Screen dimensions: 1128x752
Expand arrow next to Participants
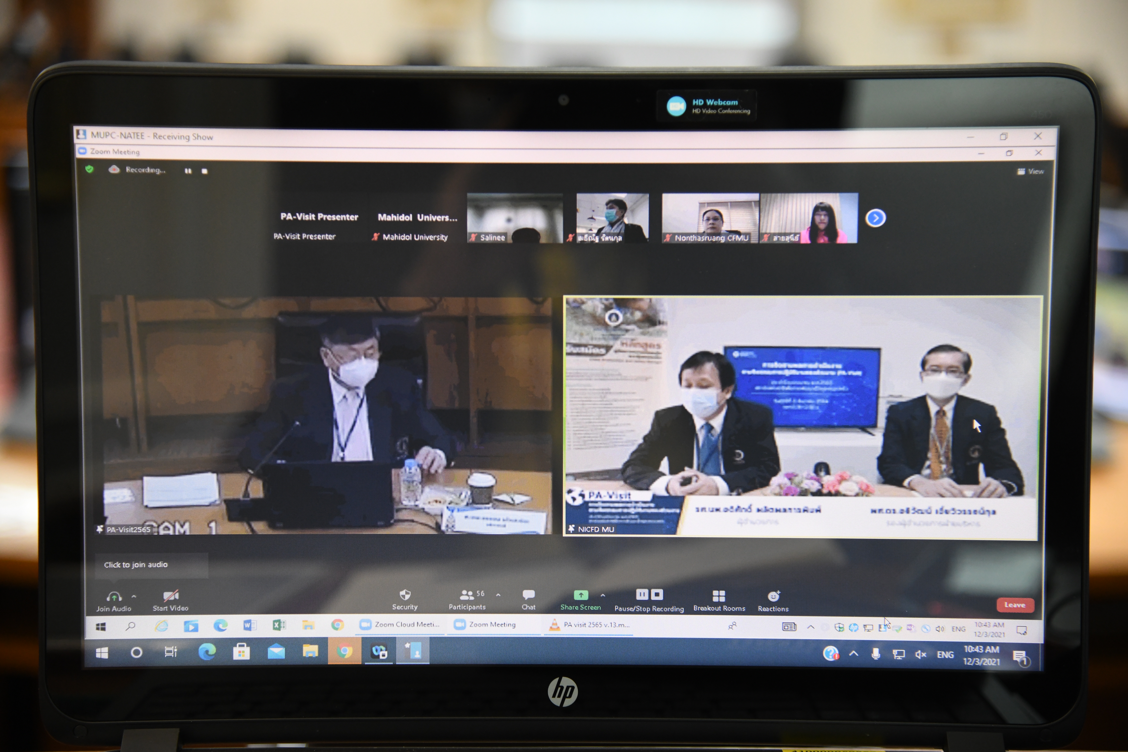(x=498, y=595)
